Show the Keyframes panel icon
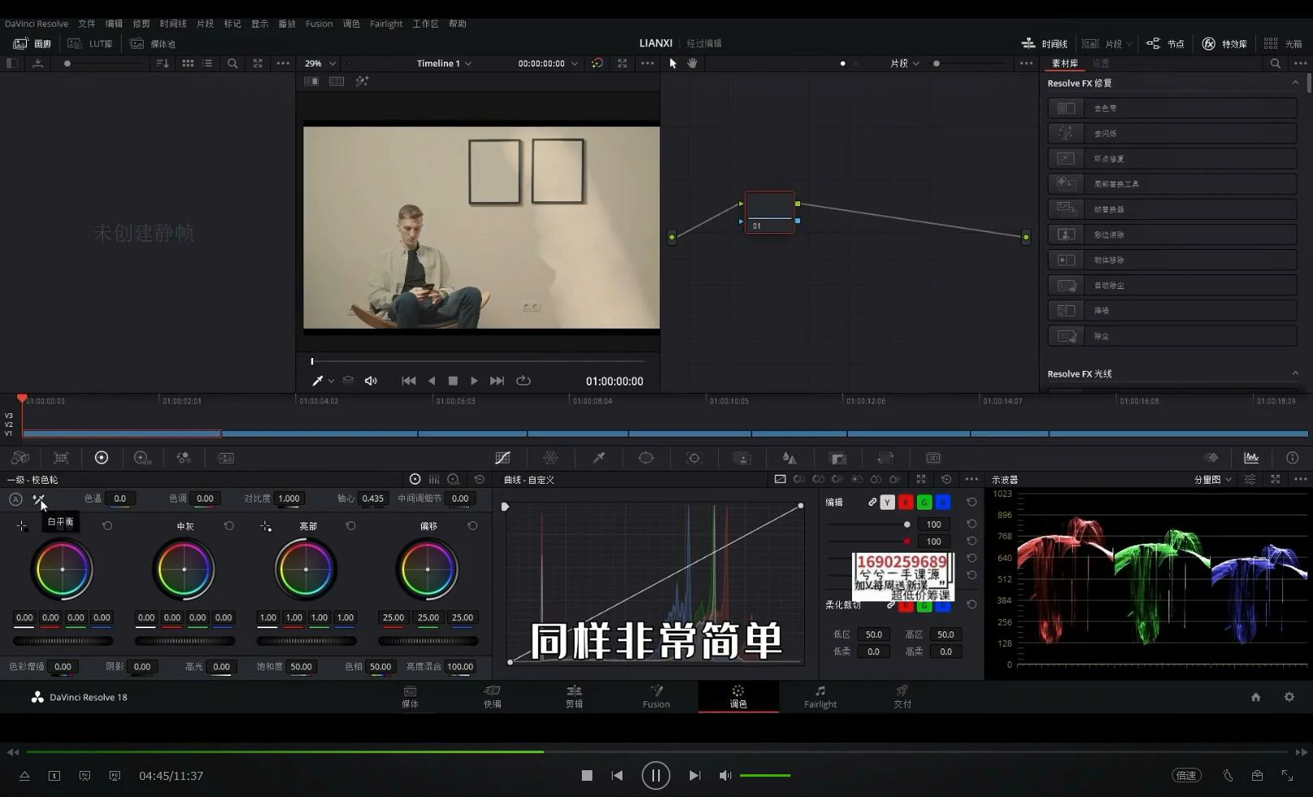Image resolution: width=1313 pixels, height=797 pixels. click(x=1211, y=458)
